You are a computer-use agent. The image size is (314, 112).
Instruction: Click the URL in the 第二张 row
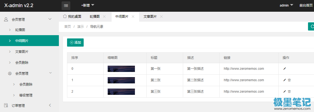click(x=244, y=80)
